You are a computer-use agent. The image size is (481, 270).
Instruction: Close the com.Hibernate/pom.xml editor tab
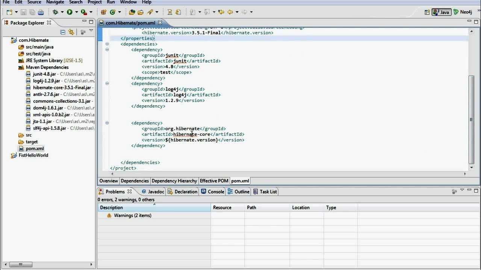point(160,22)
